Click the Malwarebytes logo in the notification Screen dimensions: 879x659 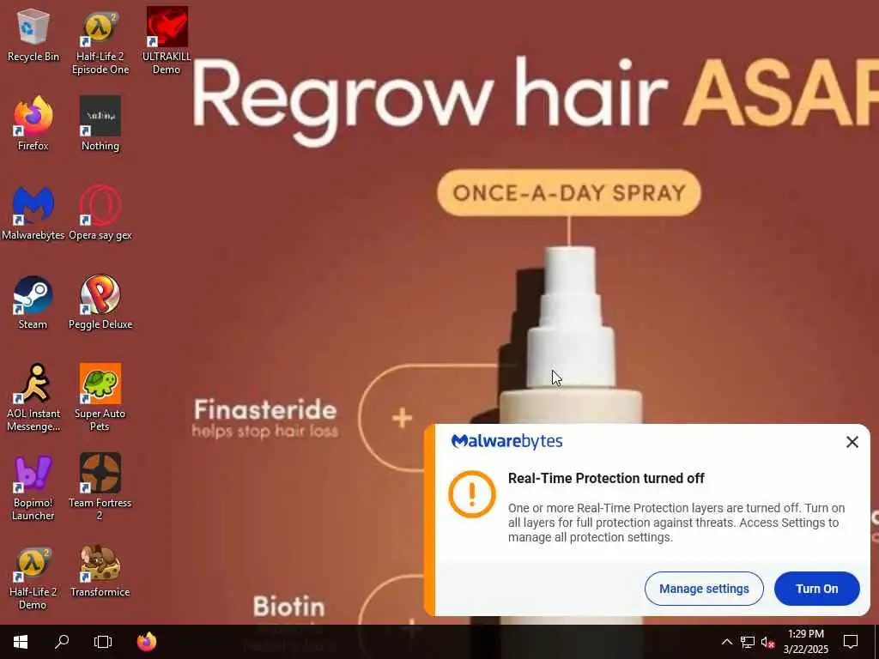[506, 442]
